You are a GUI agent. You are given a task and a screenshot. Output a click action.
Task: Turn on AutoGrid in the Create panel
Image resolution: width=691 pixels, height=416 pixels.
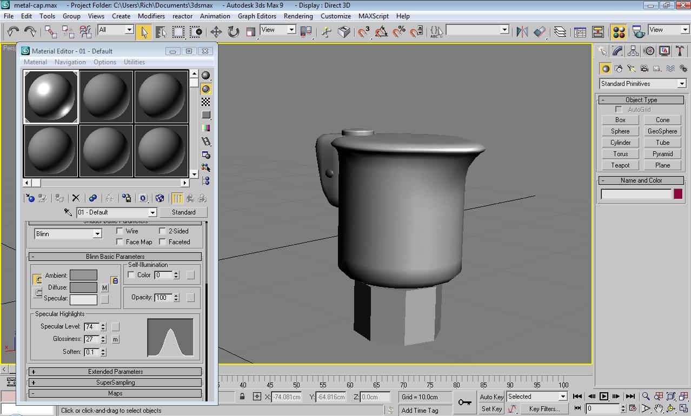(x=618, y=109)
